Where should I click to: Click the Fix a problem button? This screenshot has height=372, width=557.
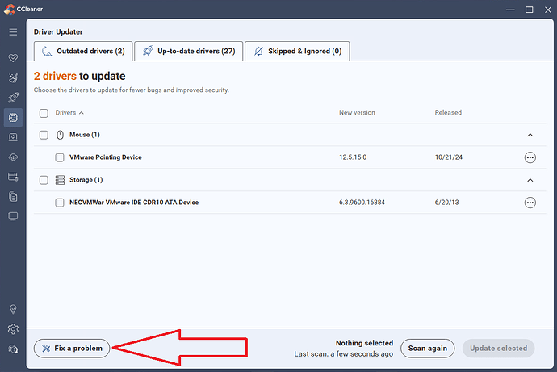(72, 349)
